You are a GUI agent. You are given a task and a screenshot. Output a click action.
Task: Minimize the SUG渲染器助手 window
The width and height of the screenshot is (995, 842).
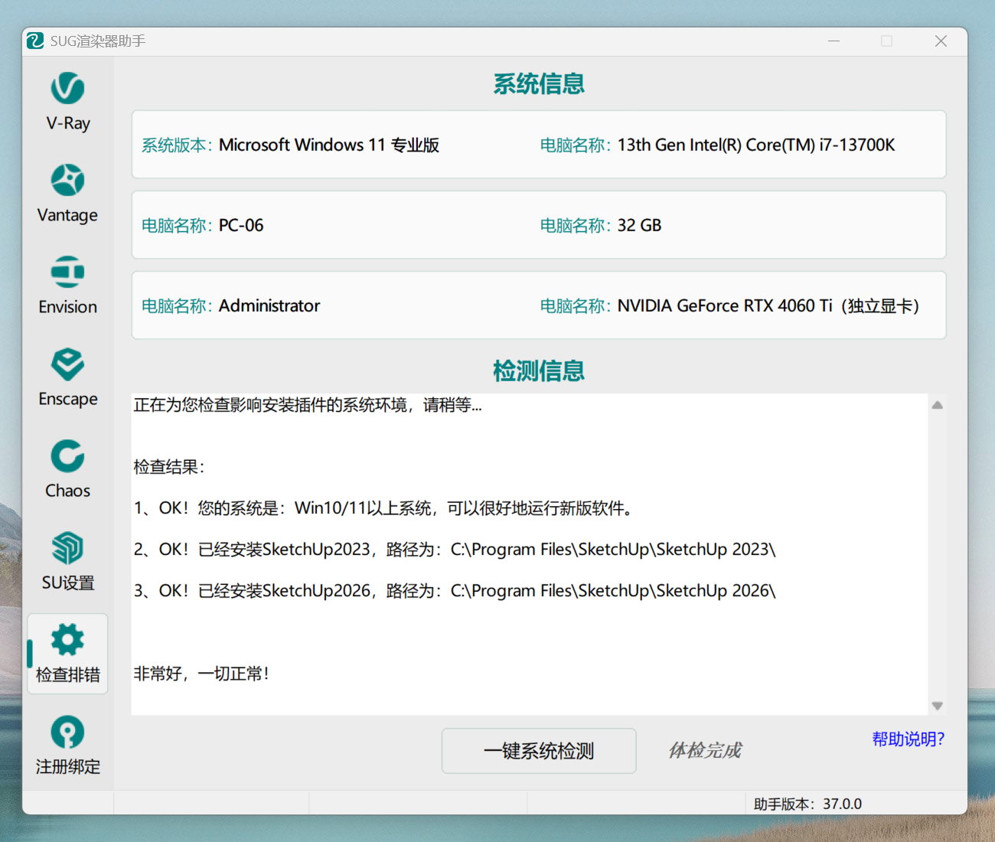(834, 41)
